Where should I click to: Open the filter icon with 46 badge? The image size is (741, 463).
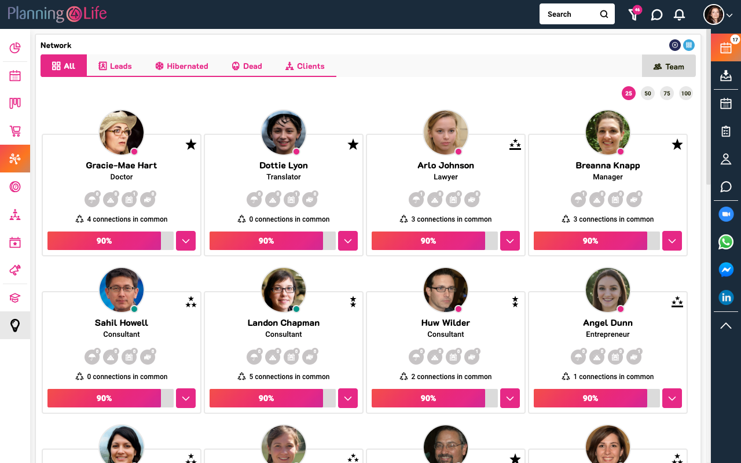click(x=634, y=14)
